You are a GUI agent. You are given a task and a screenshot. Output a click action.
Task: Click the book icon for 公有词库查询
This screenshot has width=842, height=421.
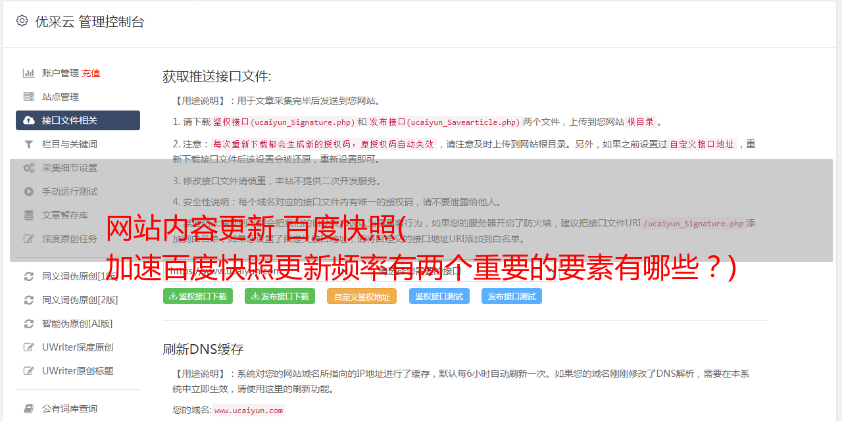point(29,409)
